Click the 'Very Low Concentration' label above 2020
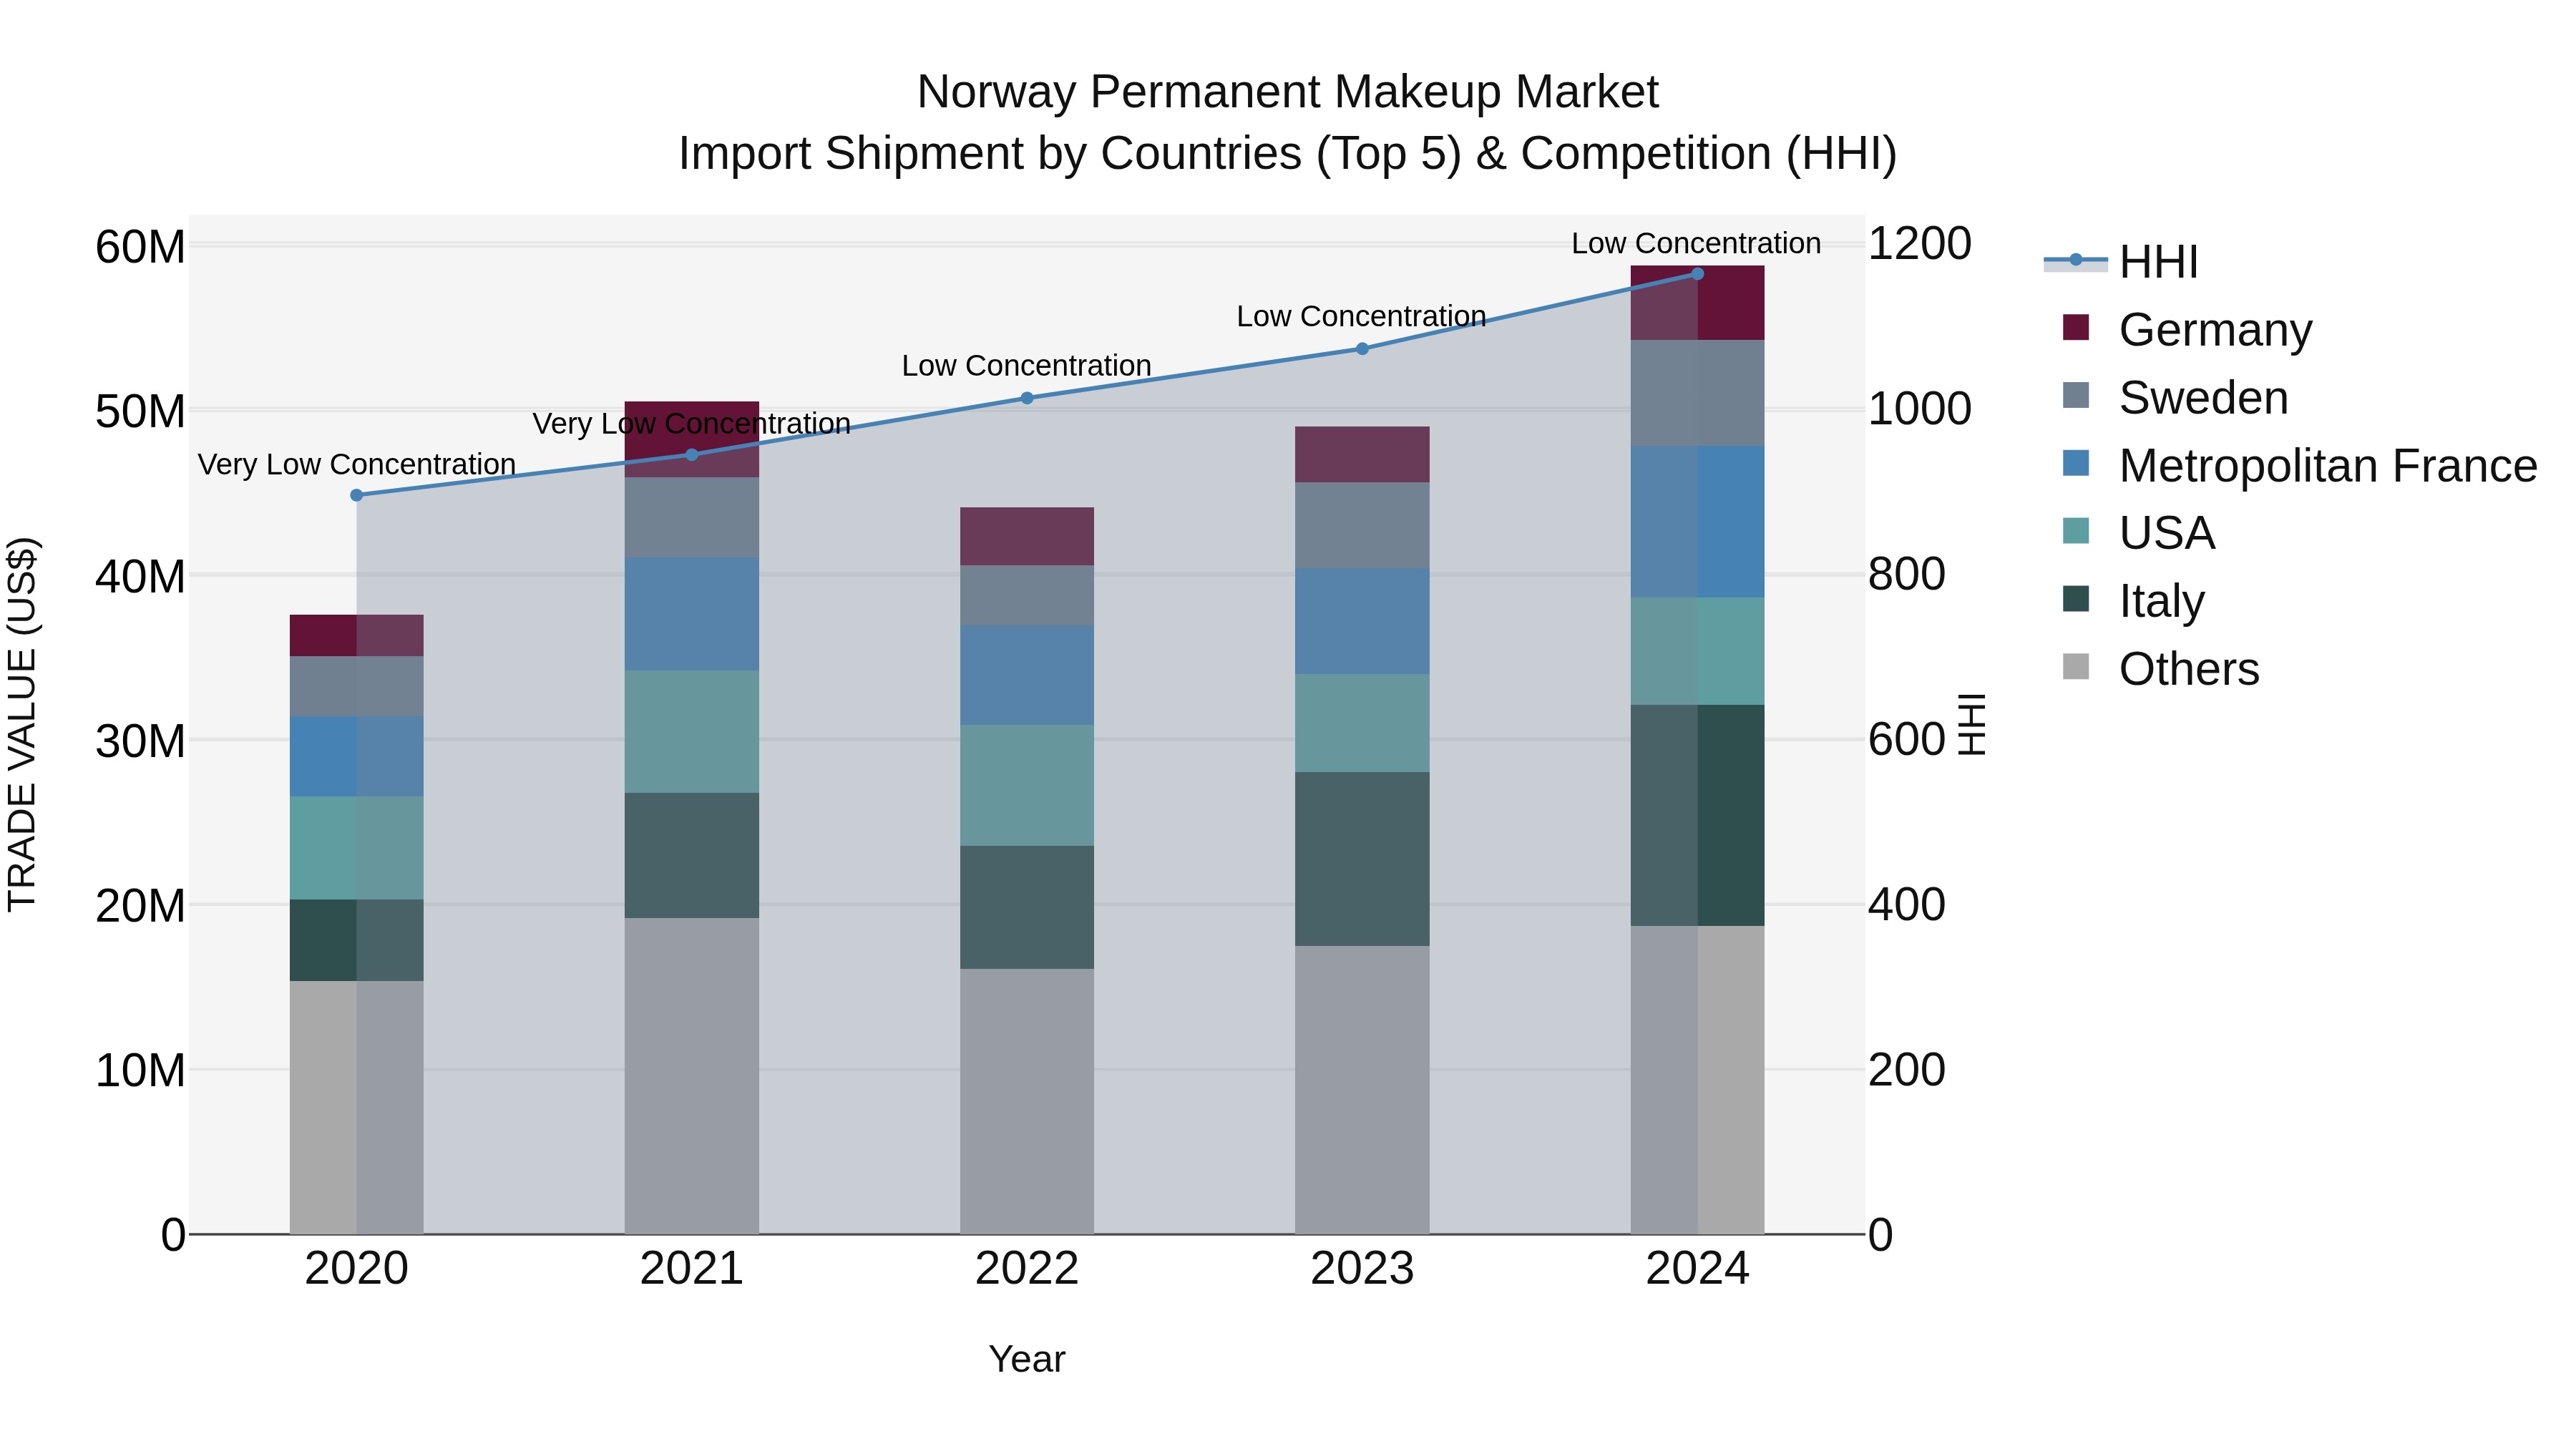The image size is (2576, 1449). point(357,465)
